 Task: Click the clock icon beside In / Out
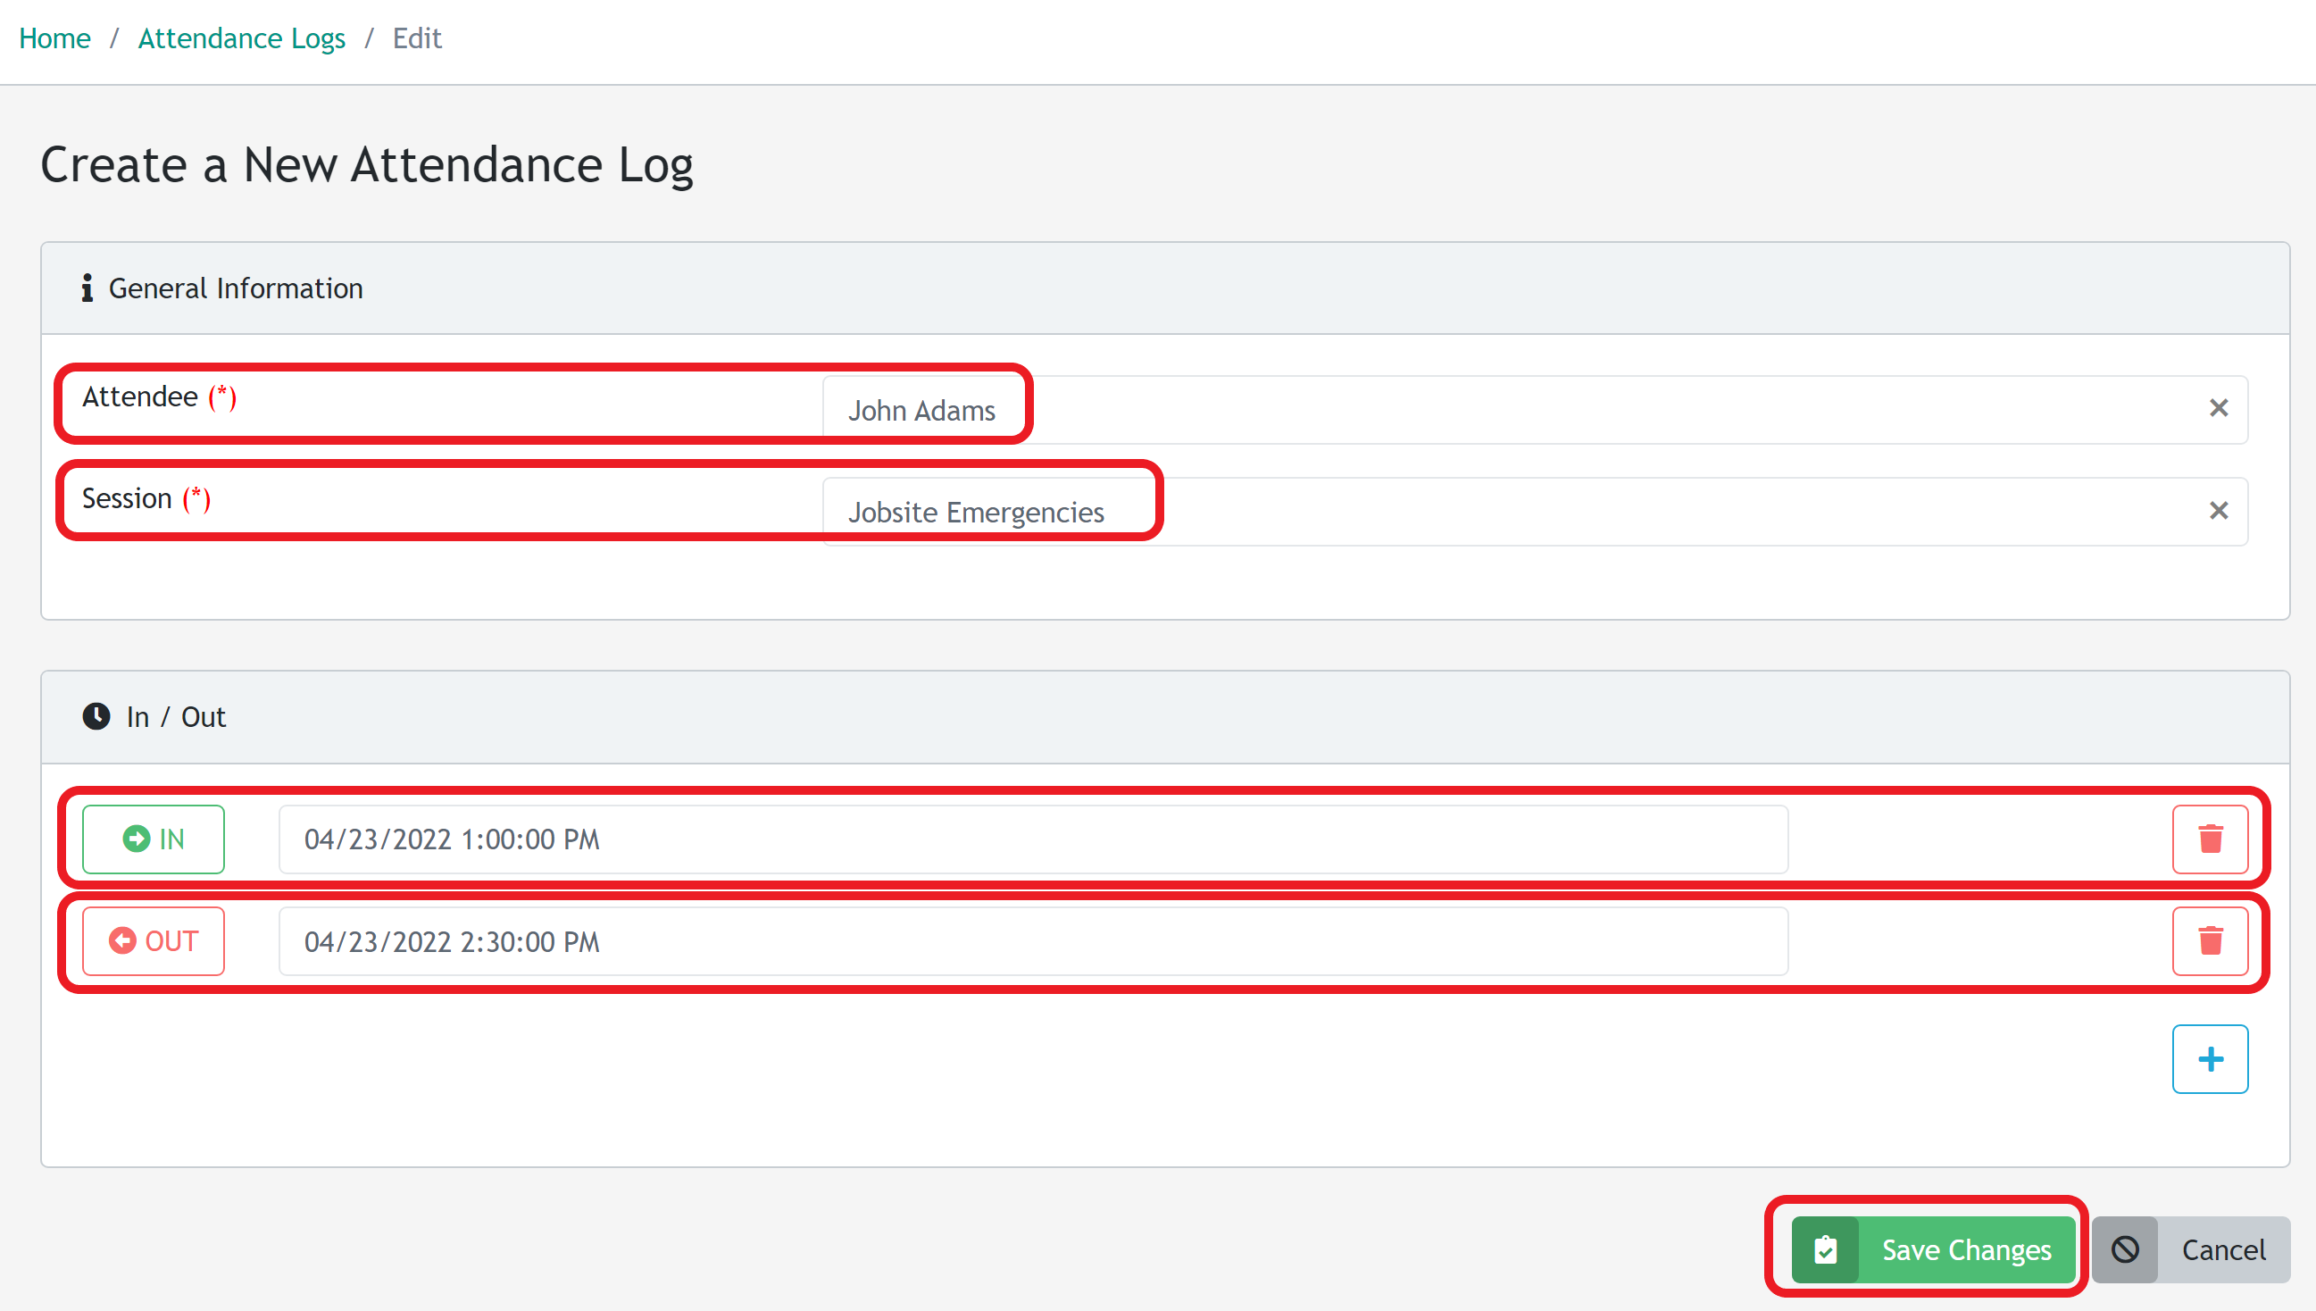pos(96,716)
